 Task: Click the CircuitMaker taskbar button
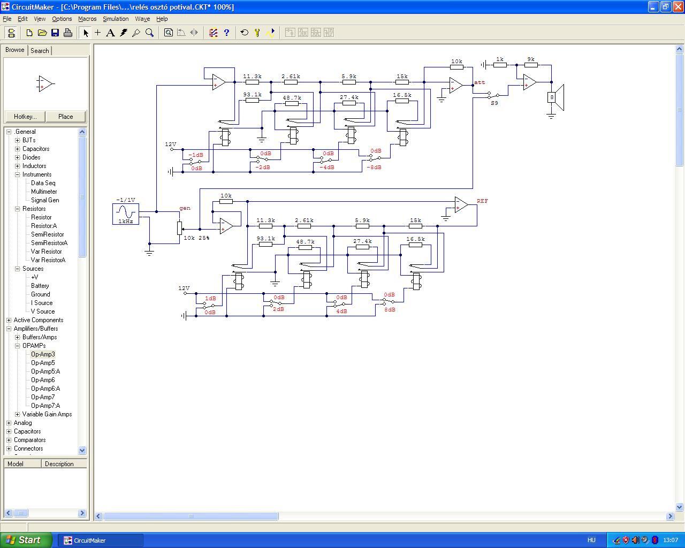(x=100, y=540)
